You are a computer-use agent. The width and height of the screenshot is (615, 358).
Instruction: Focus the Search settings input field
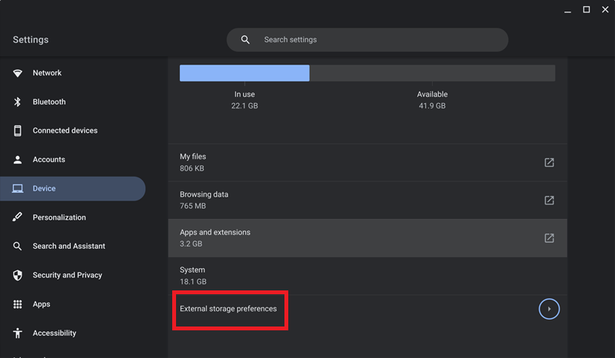click(367, 40)
